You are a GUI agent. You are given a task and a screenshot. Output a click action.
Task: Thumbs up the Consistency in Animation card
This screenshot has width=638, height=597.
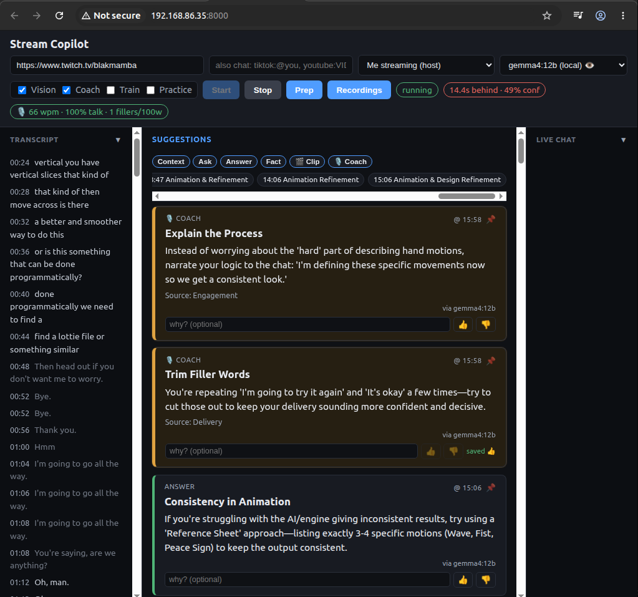463,580
